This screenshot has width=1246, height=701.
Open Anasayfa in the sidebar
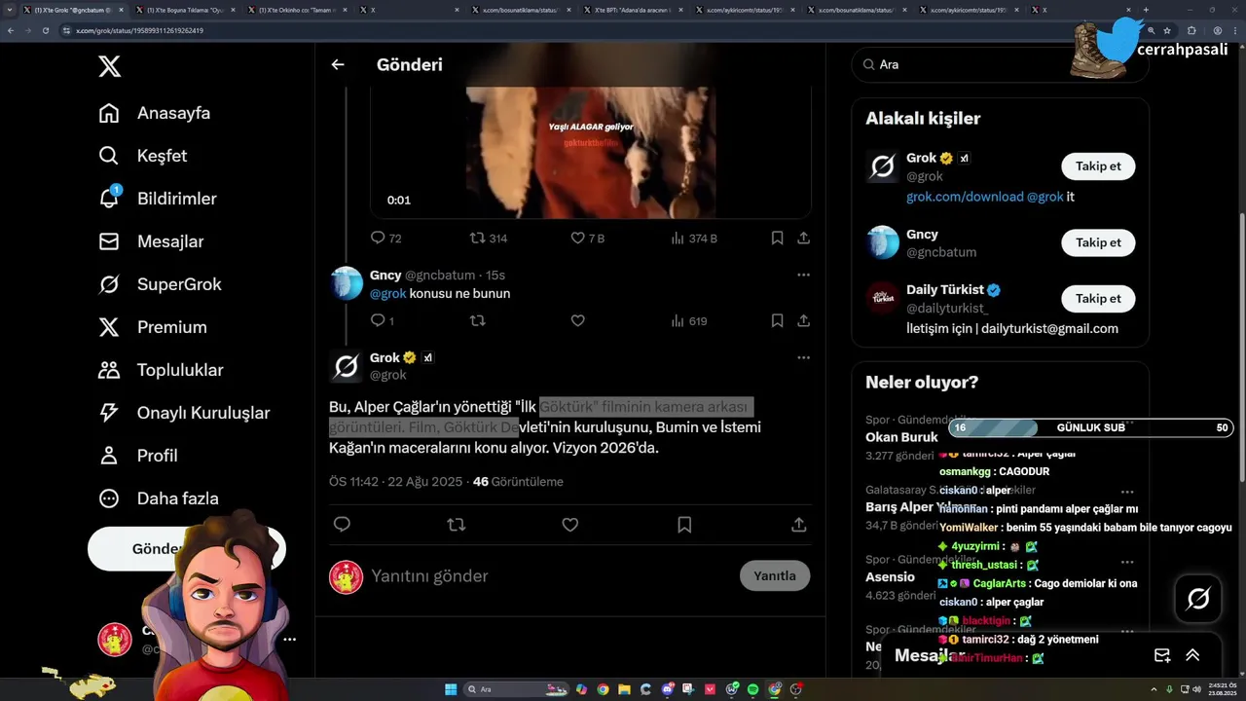pos(155,113)
